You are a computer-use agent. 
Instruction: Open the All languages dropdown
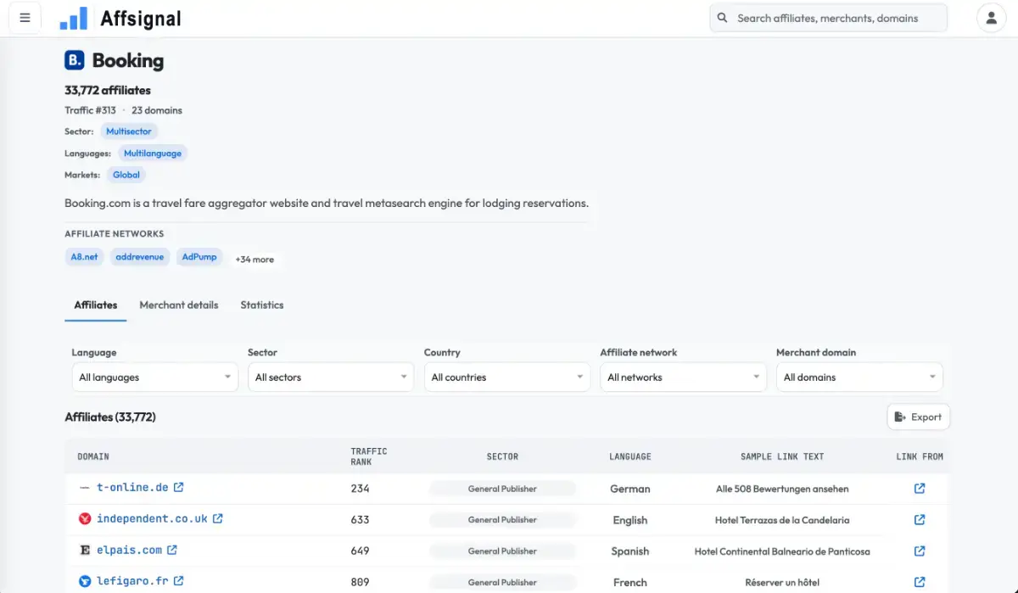(154, 378)
